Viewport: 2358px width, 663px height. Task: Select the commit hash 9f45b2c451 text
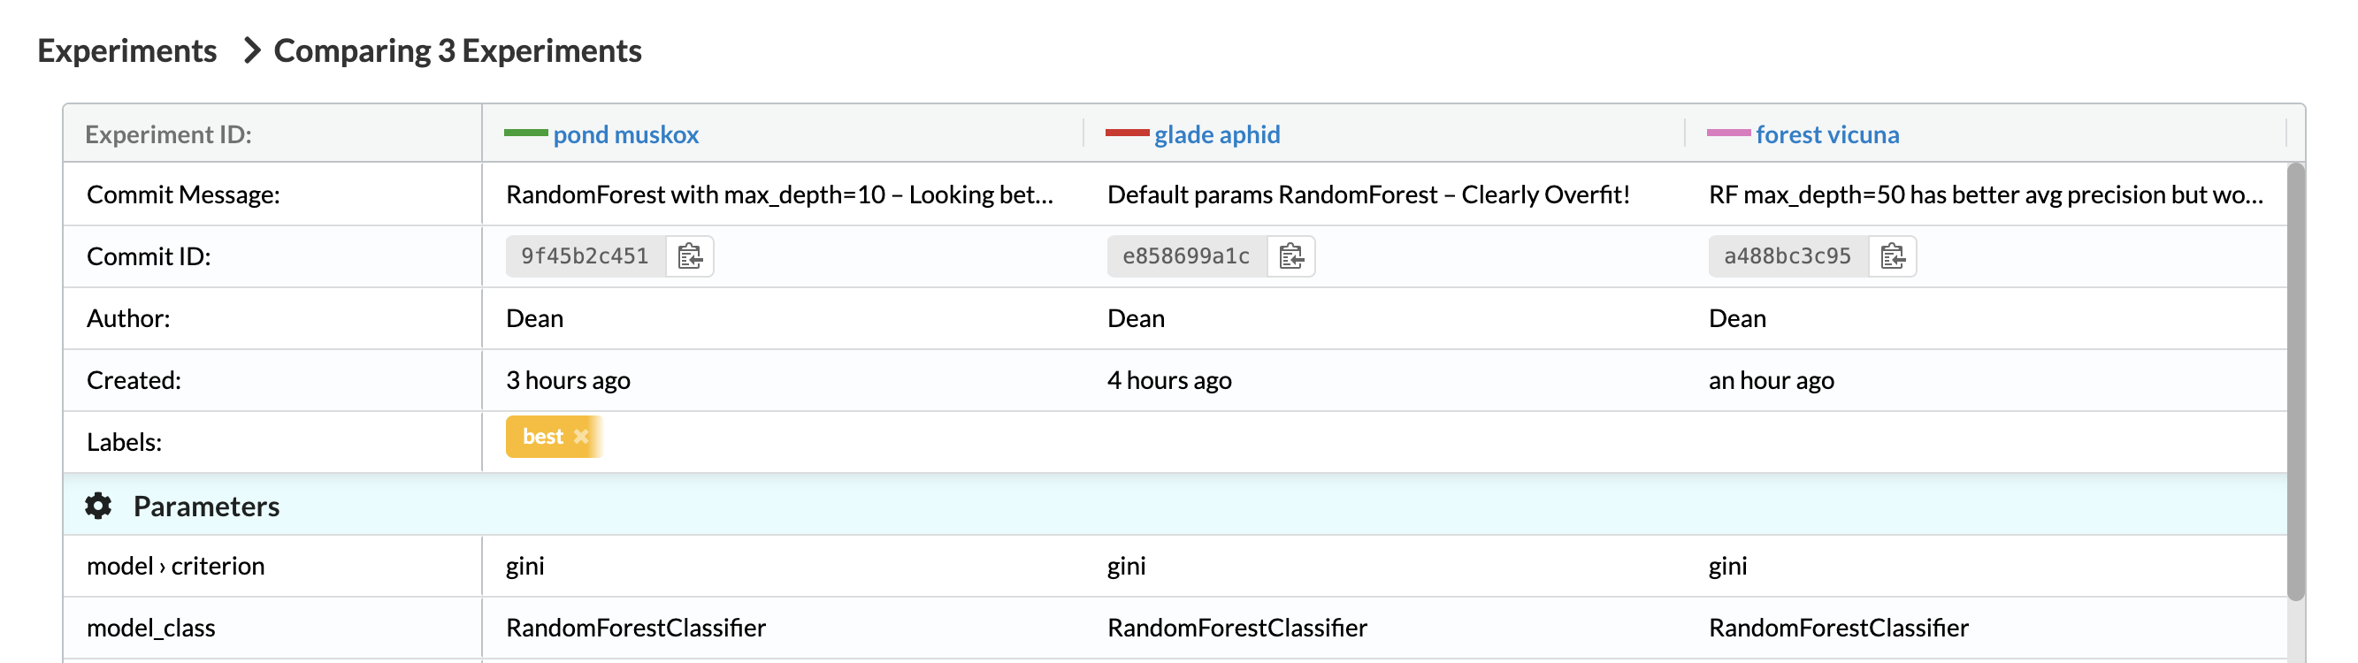pyautogui.click(x=584, y=256)
